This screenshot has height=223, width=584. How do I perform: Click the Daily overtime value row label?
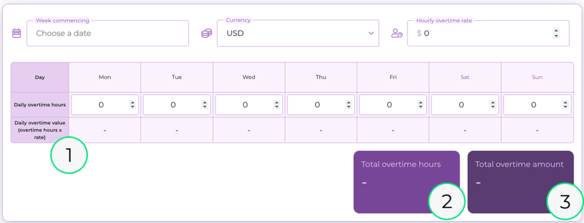coord(40,130)
